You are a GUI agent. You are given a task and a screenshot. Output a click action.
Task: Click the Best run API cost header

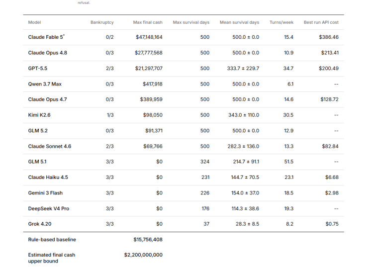321,22
